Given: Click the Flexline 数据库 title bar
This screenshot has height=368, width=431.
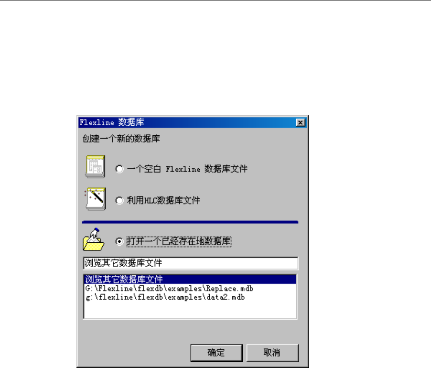Looking at the screenshot, I should 187,122.
